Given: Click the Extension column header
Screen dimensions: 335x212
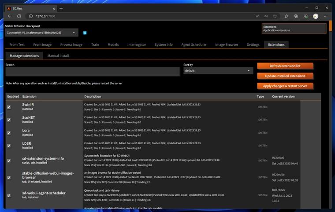Looking at the screenshot, I should (x=29, y=96).
